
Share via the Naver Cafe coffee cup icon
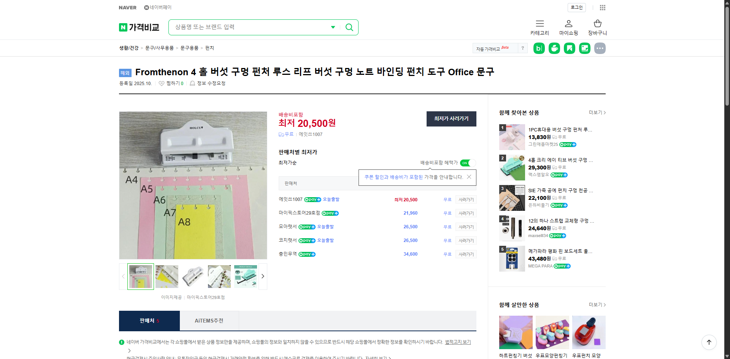pos(554,48)
